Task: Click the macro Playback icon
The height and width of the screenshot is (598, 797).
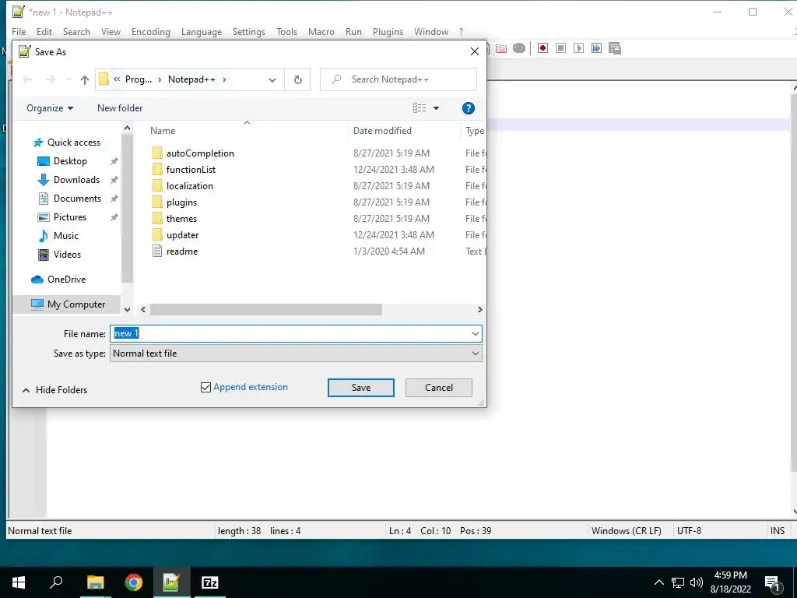Action: tap(578, 48)
